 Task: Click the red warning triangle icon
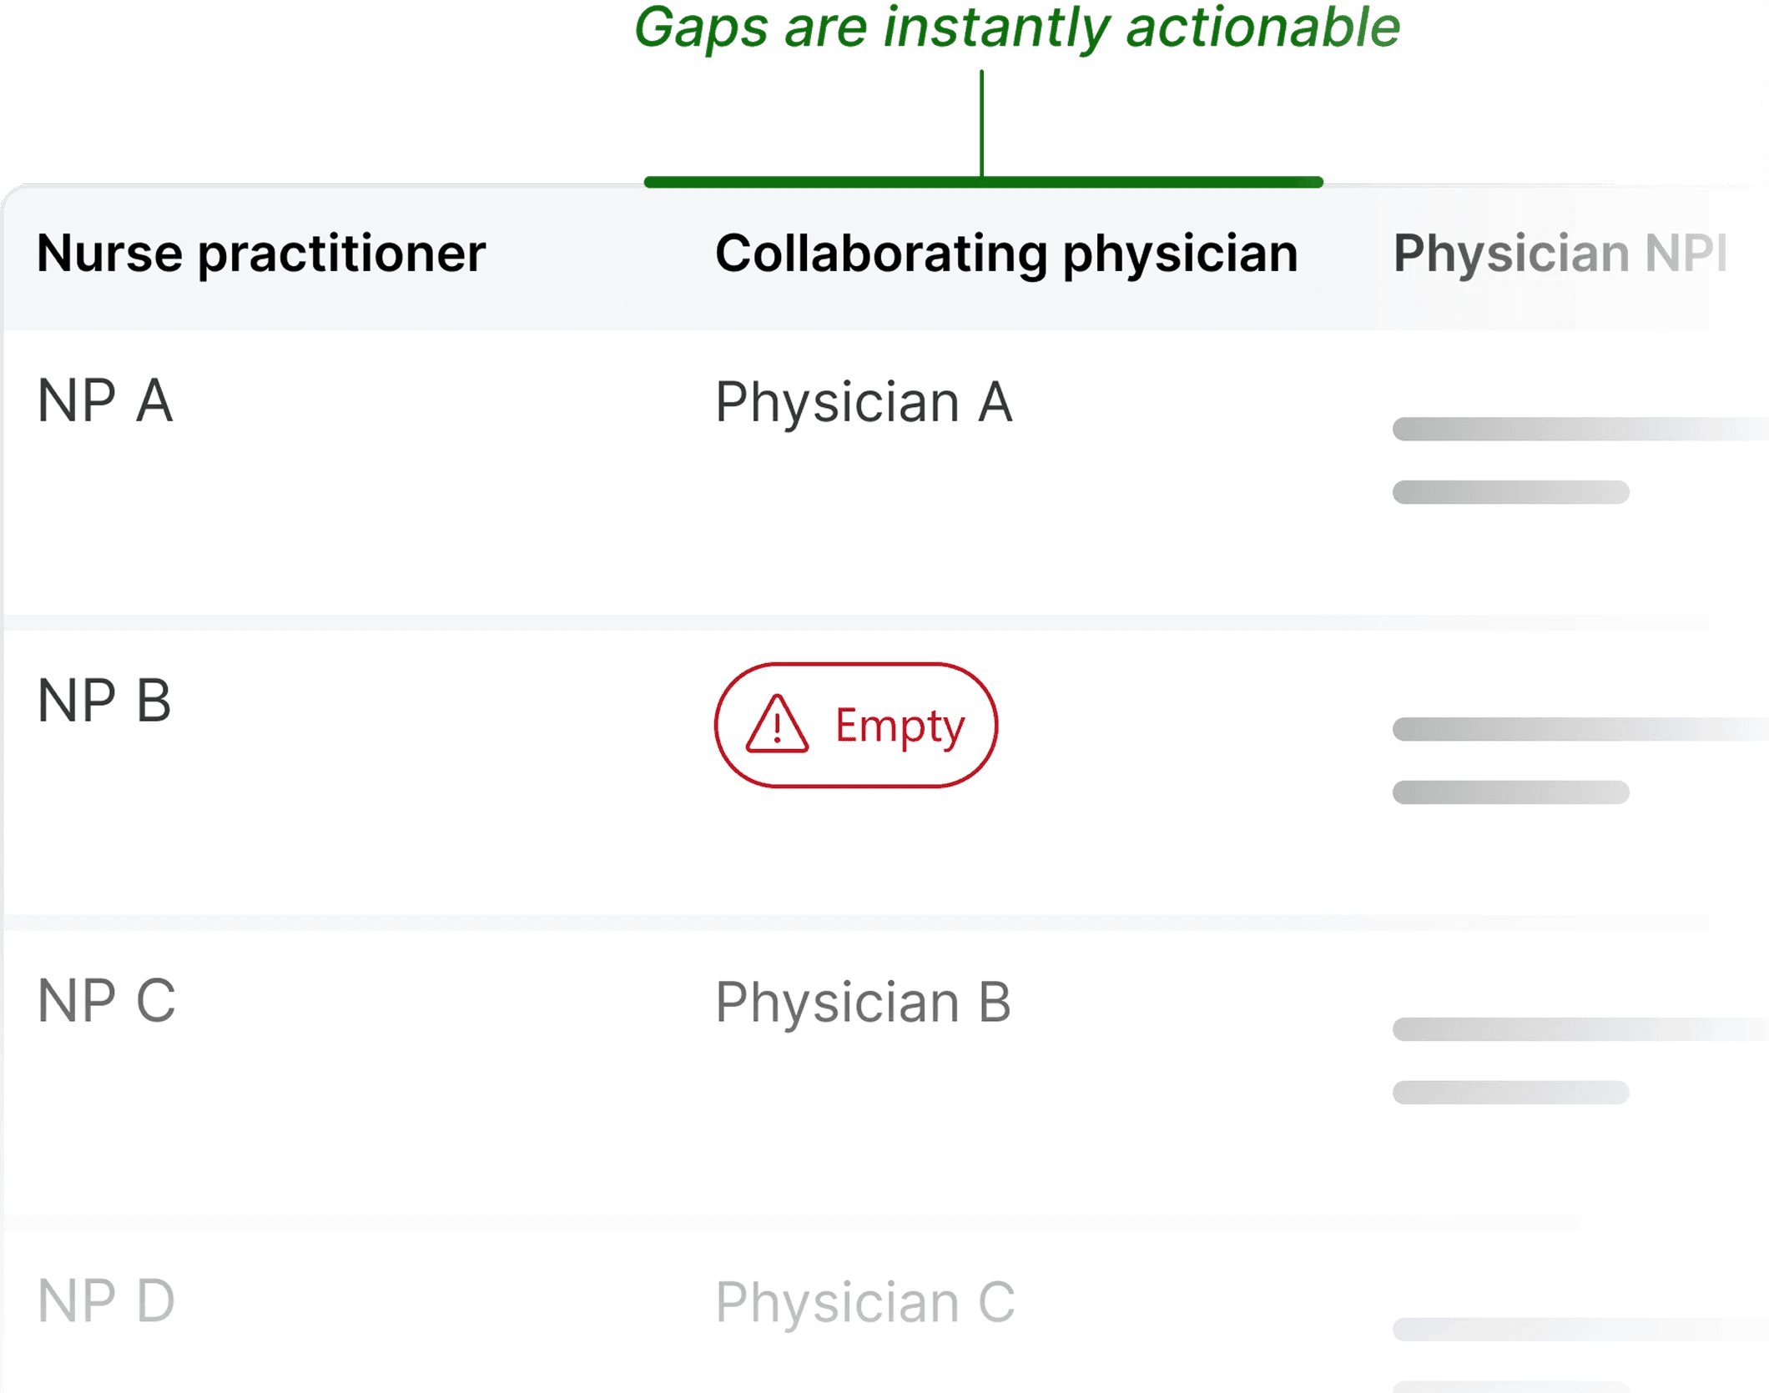777,724
